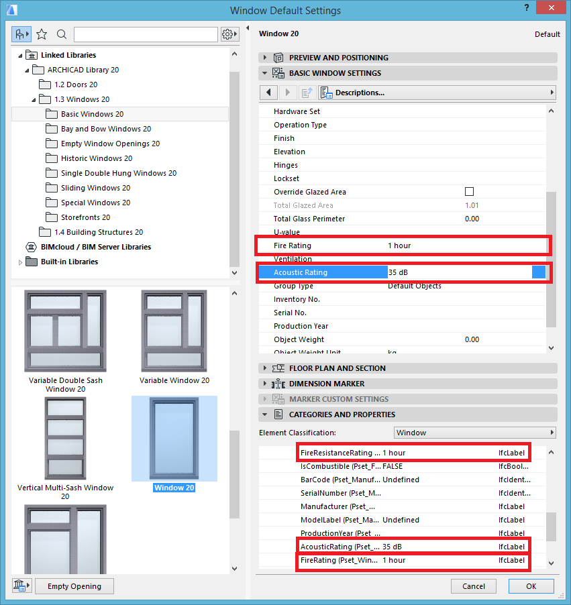Expand the Dimension Marker panel
The width and height of the screenshot is (571, 605).
tap(265, 384)
